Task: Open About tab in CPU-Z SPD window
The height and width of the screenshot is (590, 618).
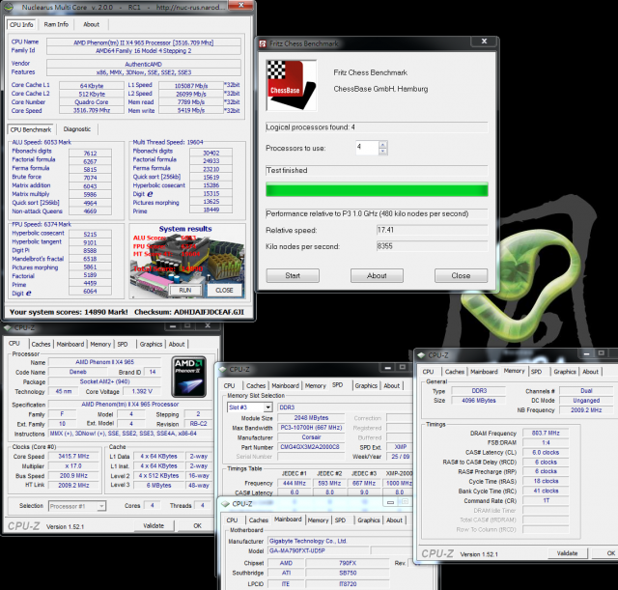Action: (x=392, y=386)
